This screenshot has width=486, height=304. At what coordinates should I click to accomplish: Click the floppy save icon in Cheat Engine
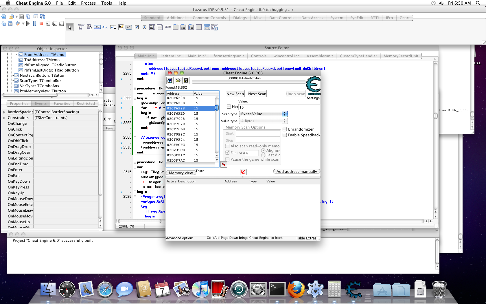coord(186,80)
